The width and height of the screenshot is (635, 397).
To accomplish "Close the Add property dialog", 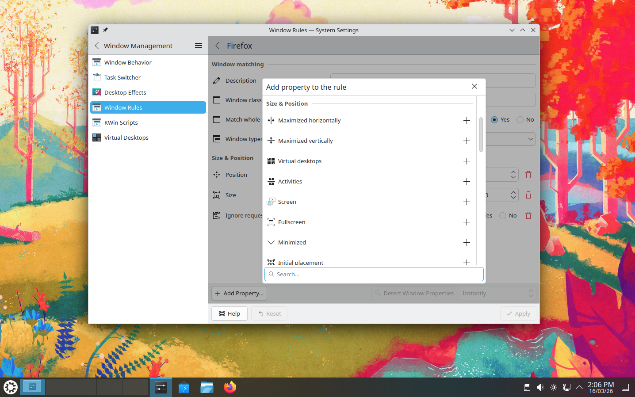I will 474,86.
